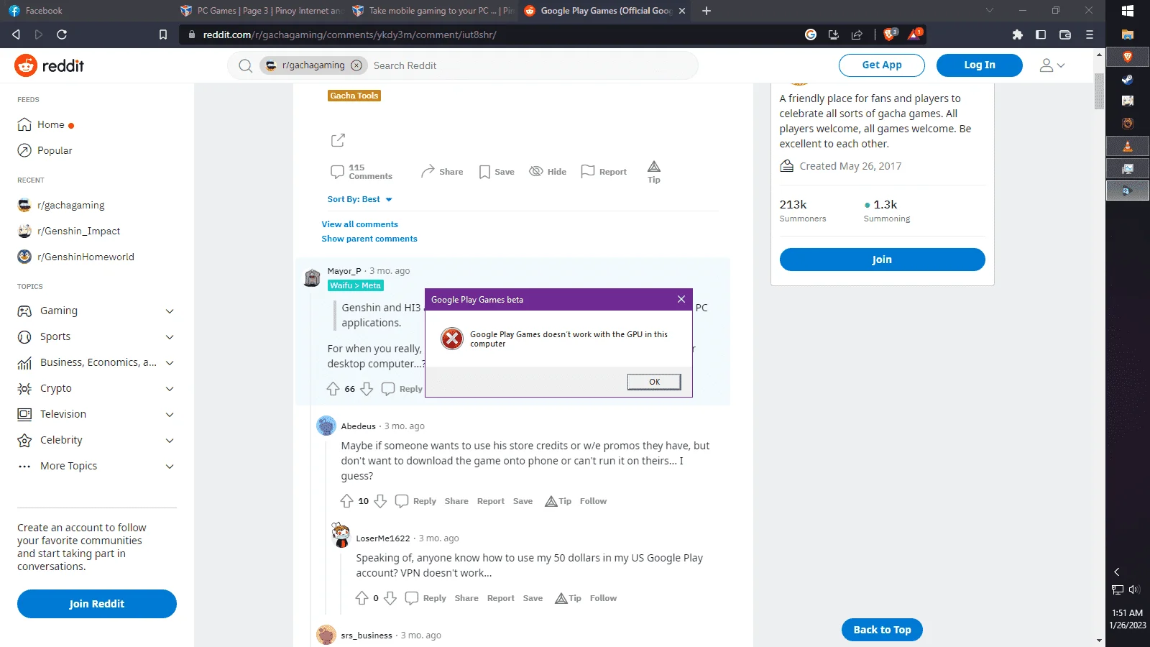Expand the Celebrity topic
Image resolution: width=1150 pixels, height=647 pixels.
[170, 441]
